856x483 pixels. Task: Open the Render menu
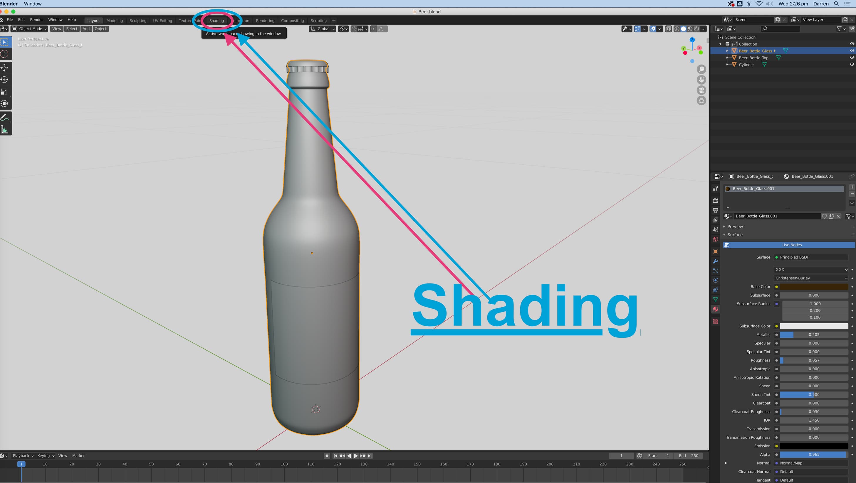[36, 20]
